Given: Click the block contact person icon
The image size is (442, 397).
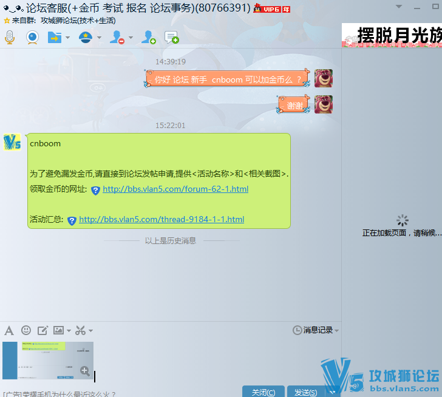Looking at the screenshot, I should coord(117,37).
